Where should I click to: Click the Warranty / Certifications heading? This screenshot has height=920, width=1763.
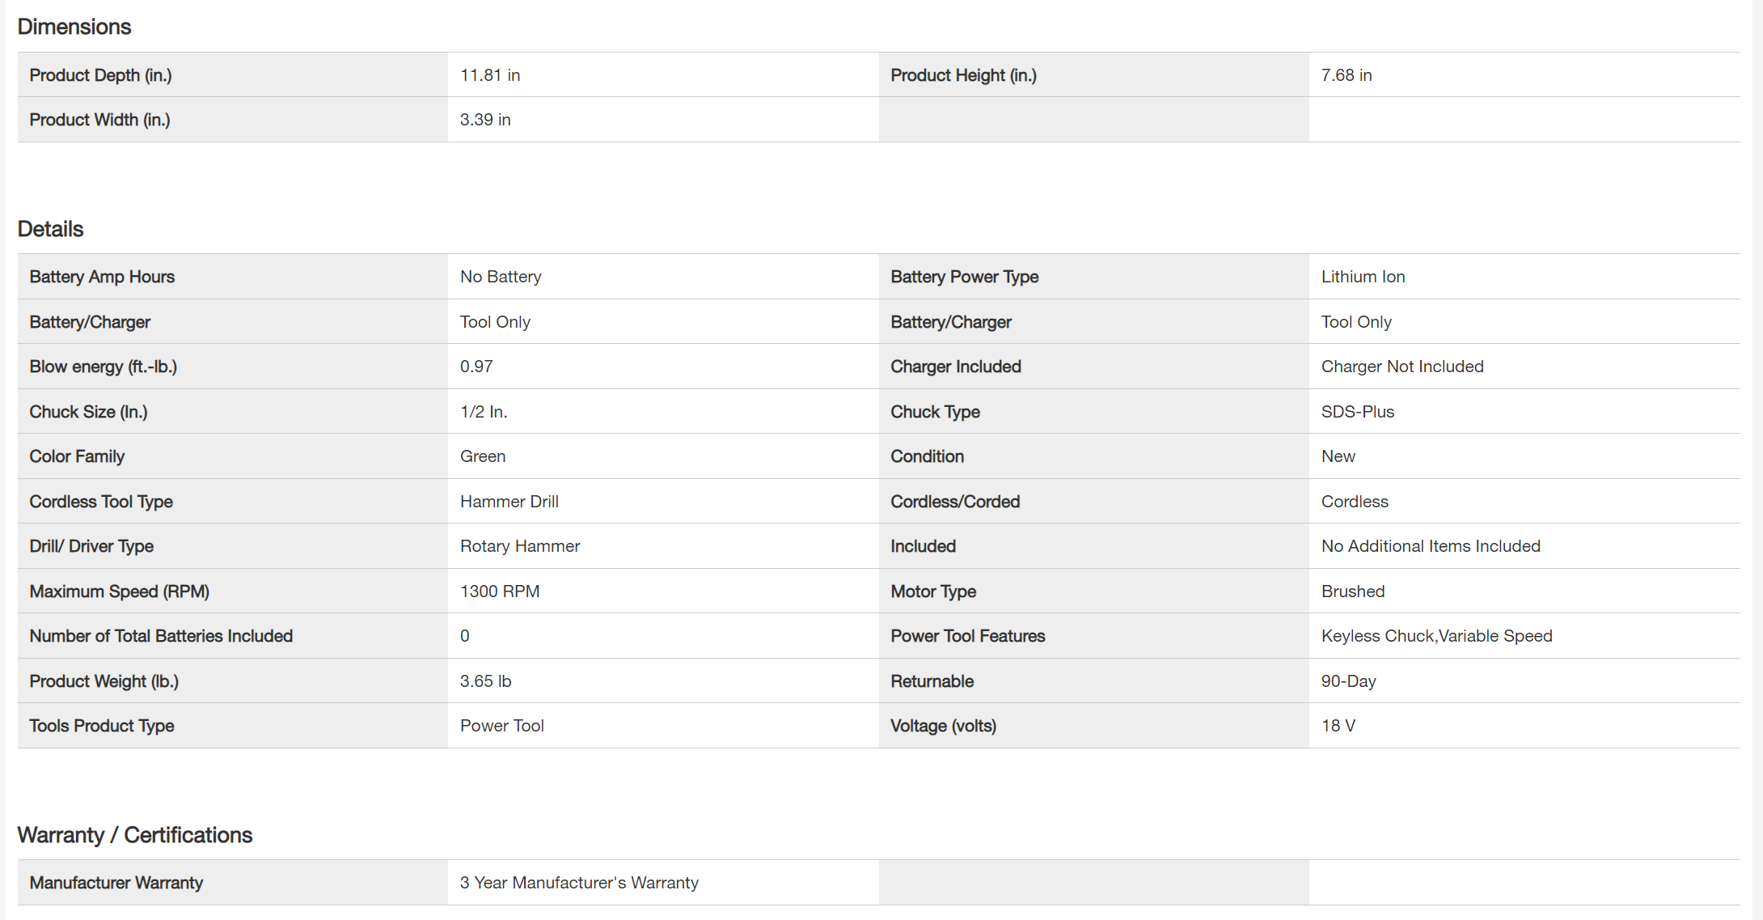tap(134, 835)
